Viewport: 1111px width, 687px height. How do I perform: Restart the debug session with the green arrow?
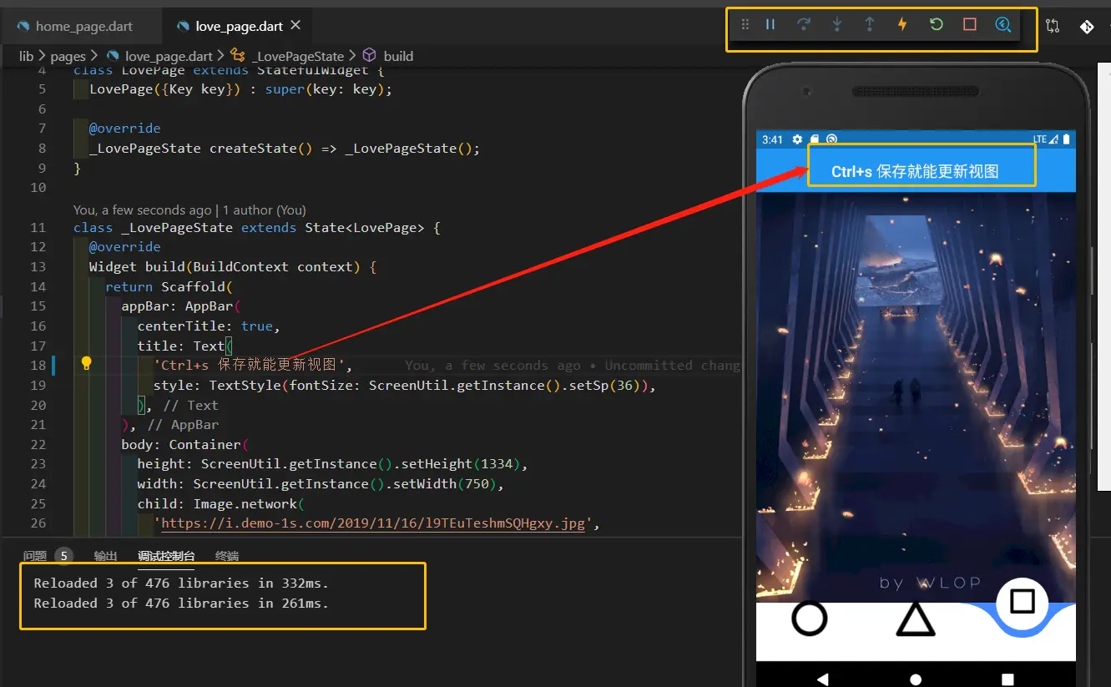[x=937, y=25]
